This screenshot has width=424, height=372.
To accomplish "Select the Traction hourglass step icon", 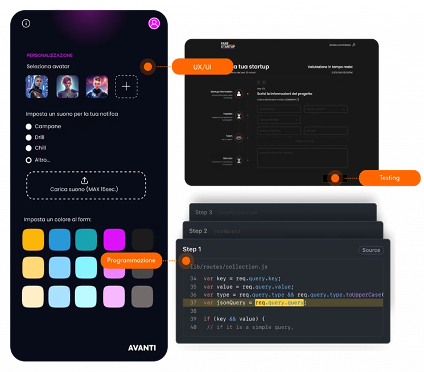I will click(239, 115).
